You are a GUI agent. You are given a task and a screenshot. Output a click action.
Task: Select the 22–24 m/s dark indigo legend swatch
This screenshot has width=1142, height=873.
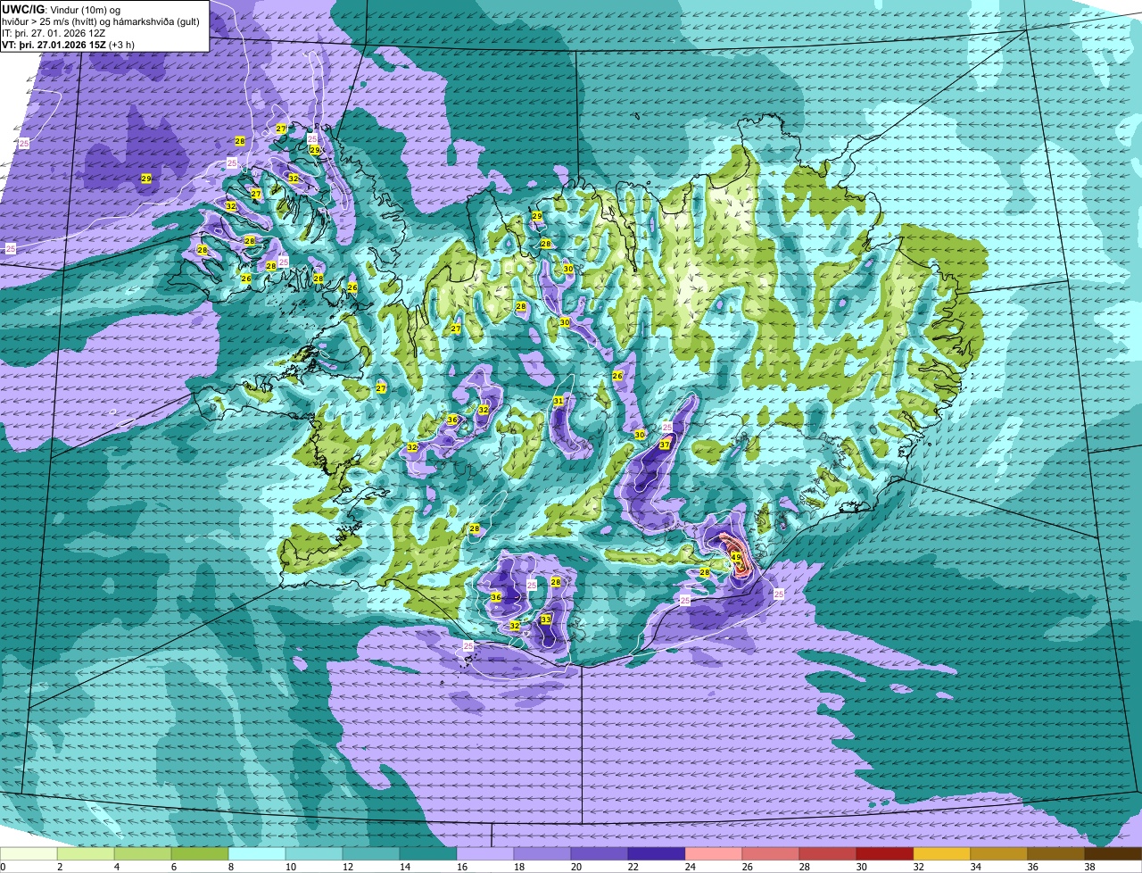[657, 854]
